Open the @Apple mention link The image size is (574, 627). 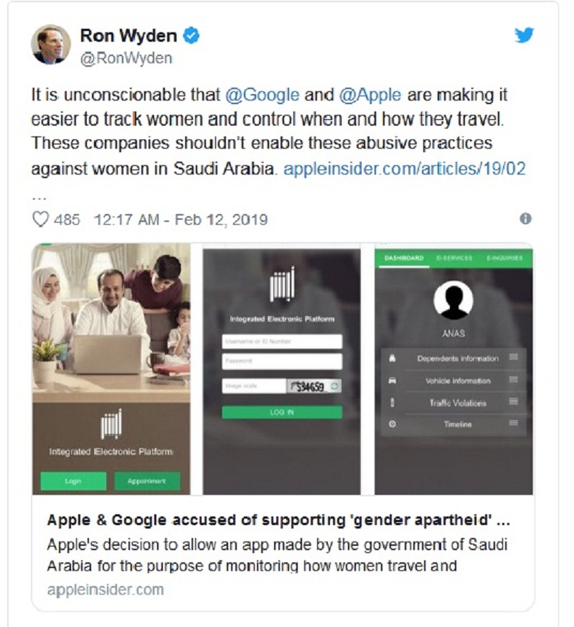370,96
